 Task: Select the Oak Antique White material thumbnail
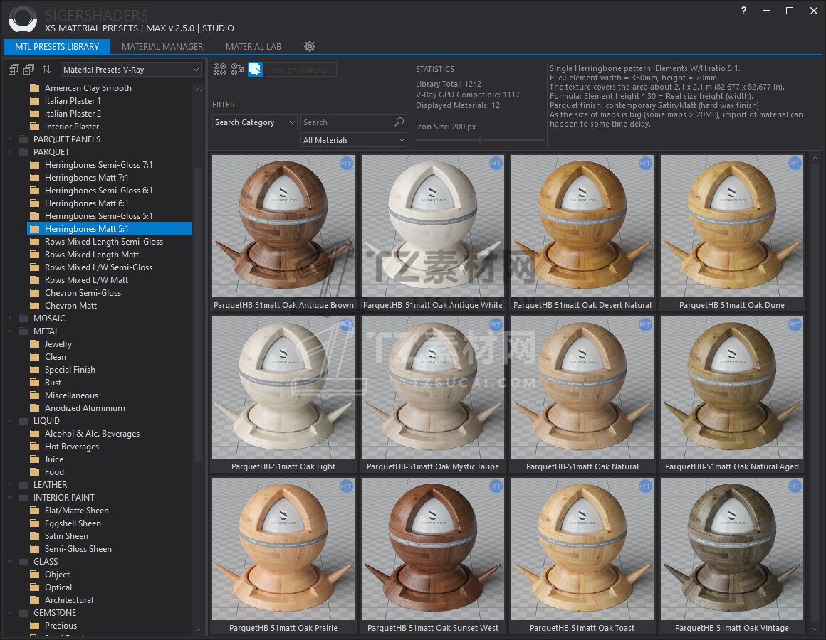pyautogui.click(x=433, y=226)
